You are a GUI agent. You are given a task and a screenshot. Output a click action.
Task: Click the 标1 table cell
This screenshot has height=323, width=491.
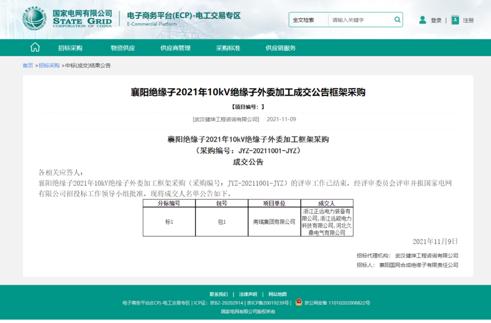(169, 222)
